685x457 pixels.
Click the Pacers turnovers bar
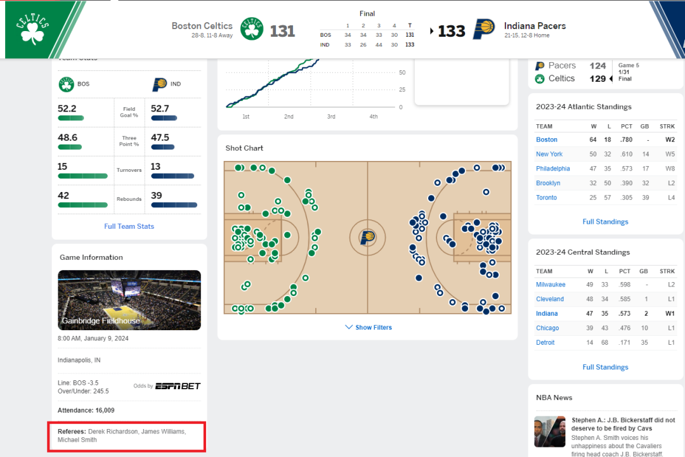click(173, 176)
